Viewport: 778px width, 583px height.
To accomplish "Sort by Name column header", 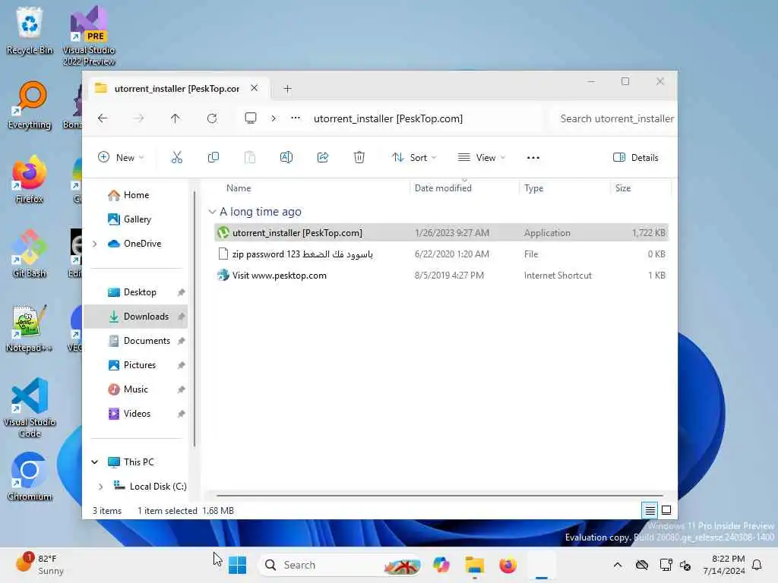I will 239,188.
